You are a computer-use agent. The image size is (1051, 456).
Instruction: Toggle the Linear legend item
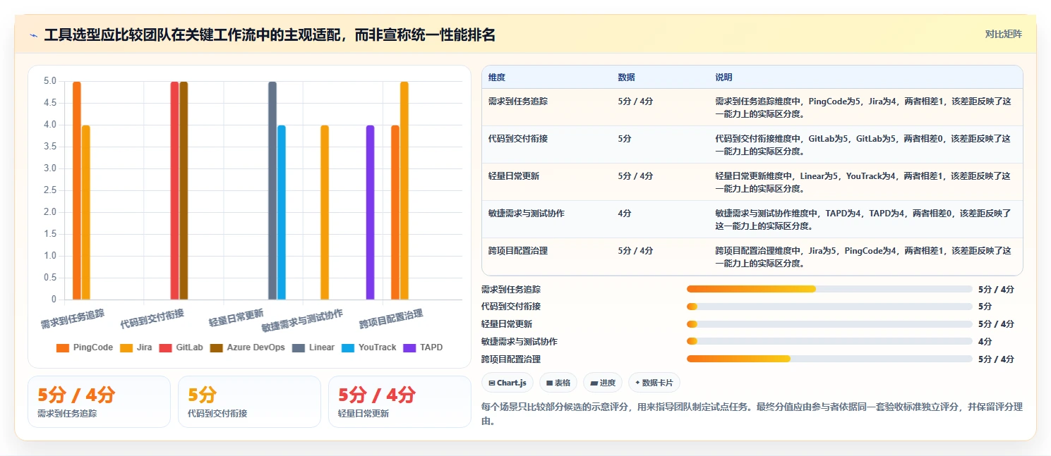(313, 347)
